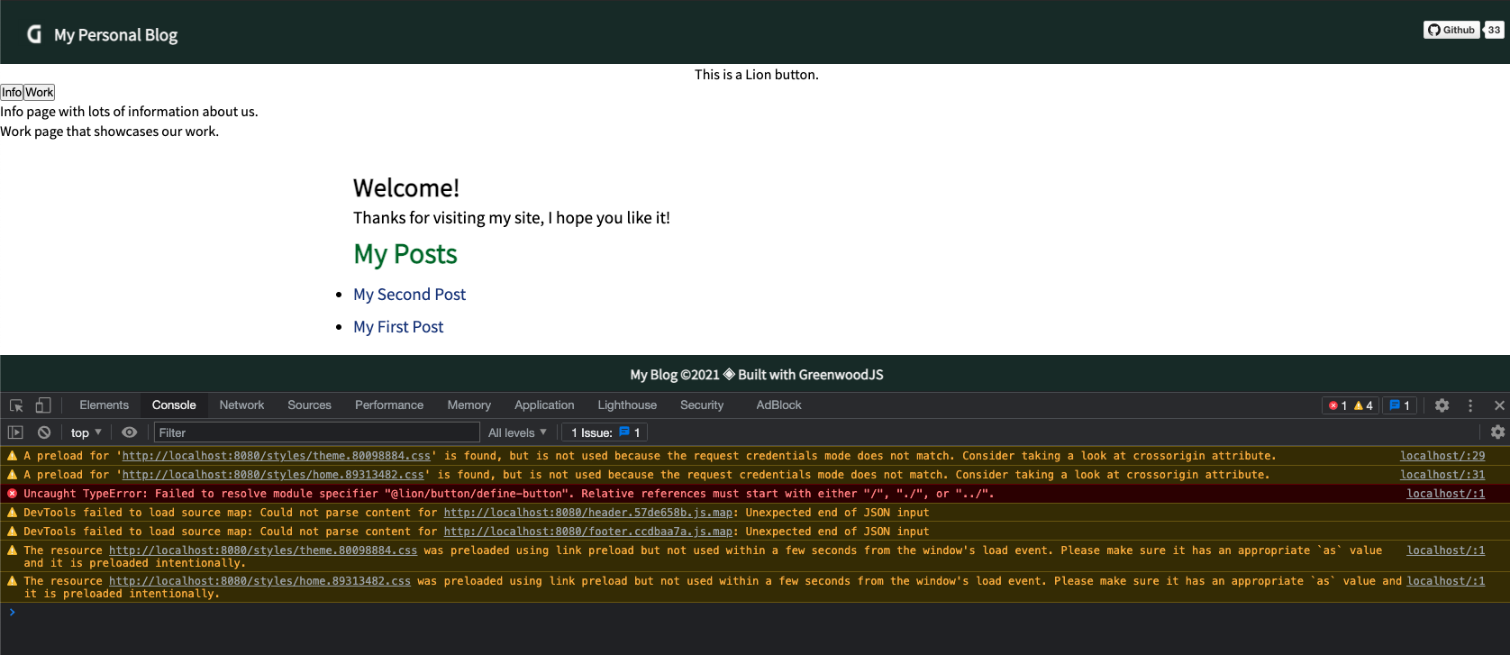Open the localhost/:31 source link
Image resolution: width=1510 pixels, height=655 pixels.
tap(1442, 475)
